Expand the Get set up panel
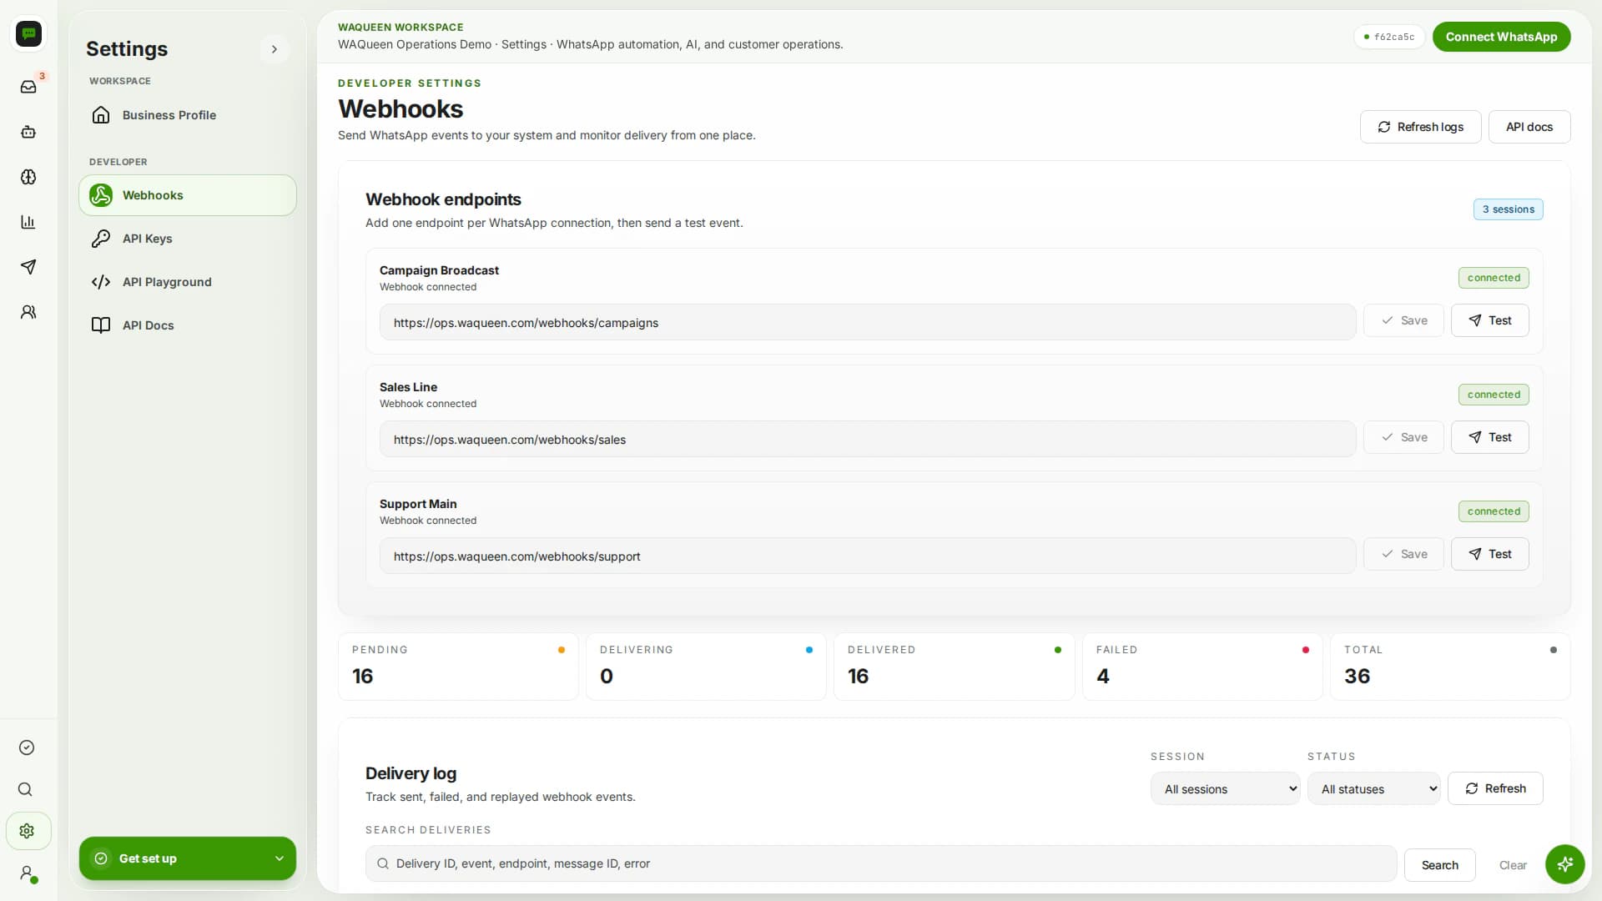Viewport: 1602px width, 901px height. 188,858
